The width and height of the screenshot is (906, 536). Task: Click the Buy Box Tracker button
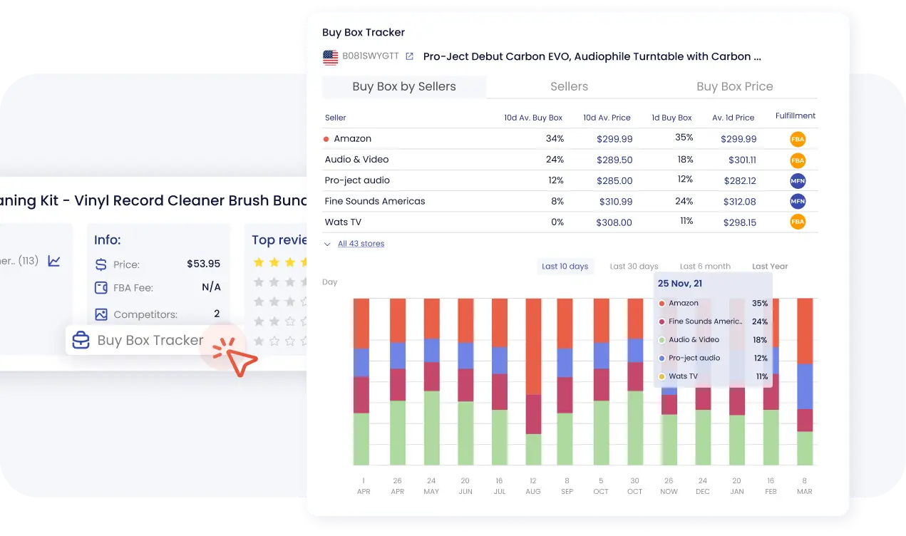coord(150,340)
